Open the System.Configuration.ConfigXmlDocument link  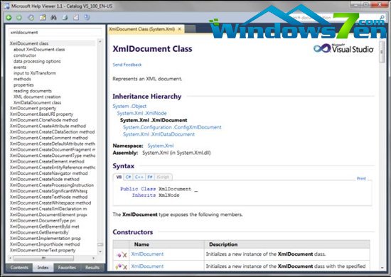pyautogui.click(x=172, y=127)
